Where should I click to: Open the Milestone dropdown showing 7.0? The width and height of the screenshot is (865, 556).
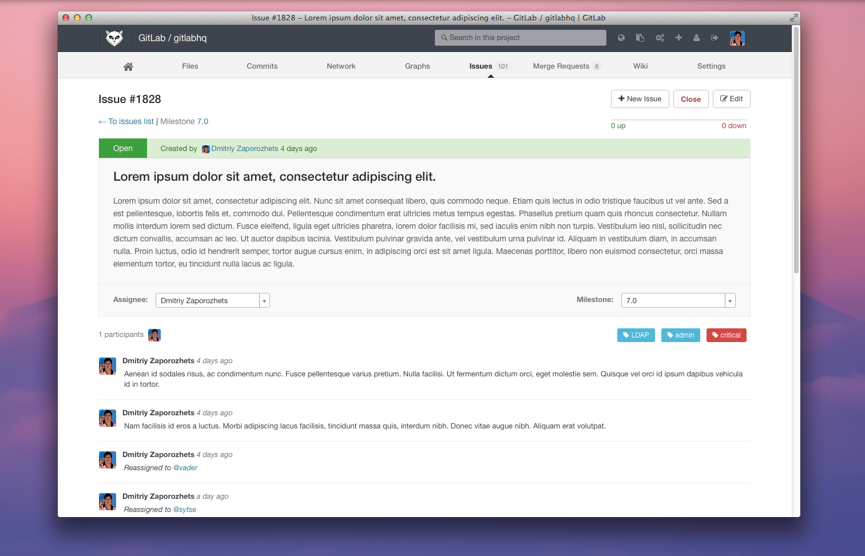(x=730, y=300)
